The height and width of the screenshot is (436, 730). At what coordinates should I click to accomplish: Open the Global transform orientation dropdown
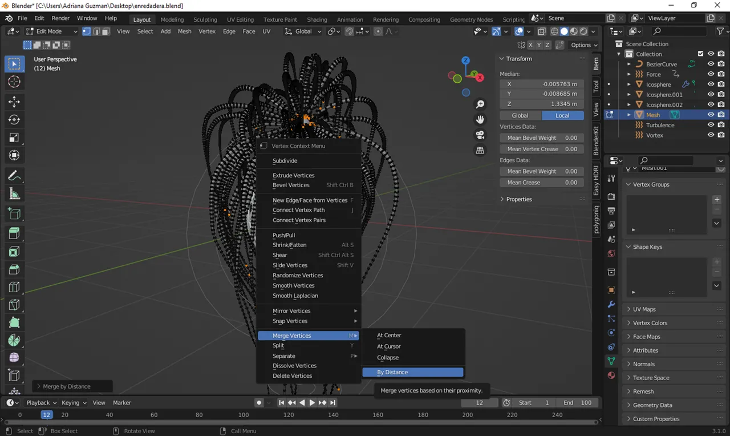click(x=303, y=31)
